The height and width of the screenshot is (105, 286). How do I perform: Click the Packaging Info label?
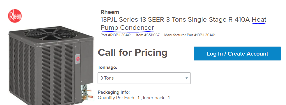point(114,92)
